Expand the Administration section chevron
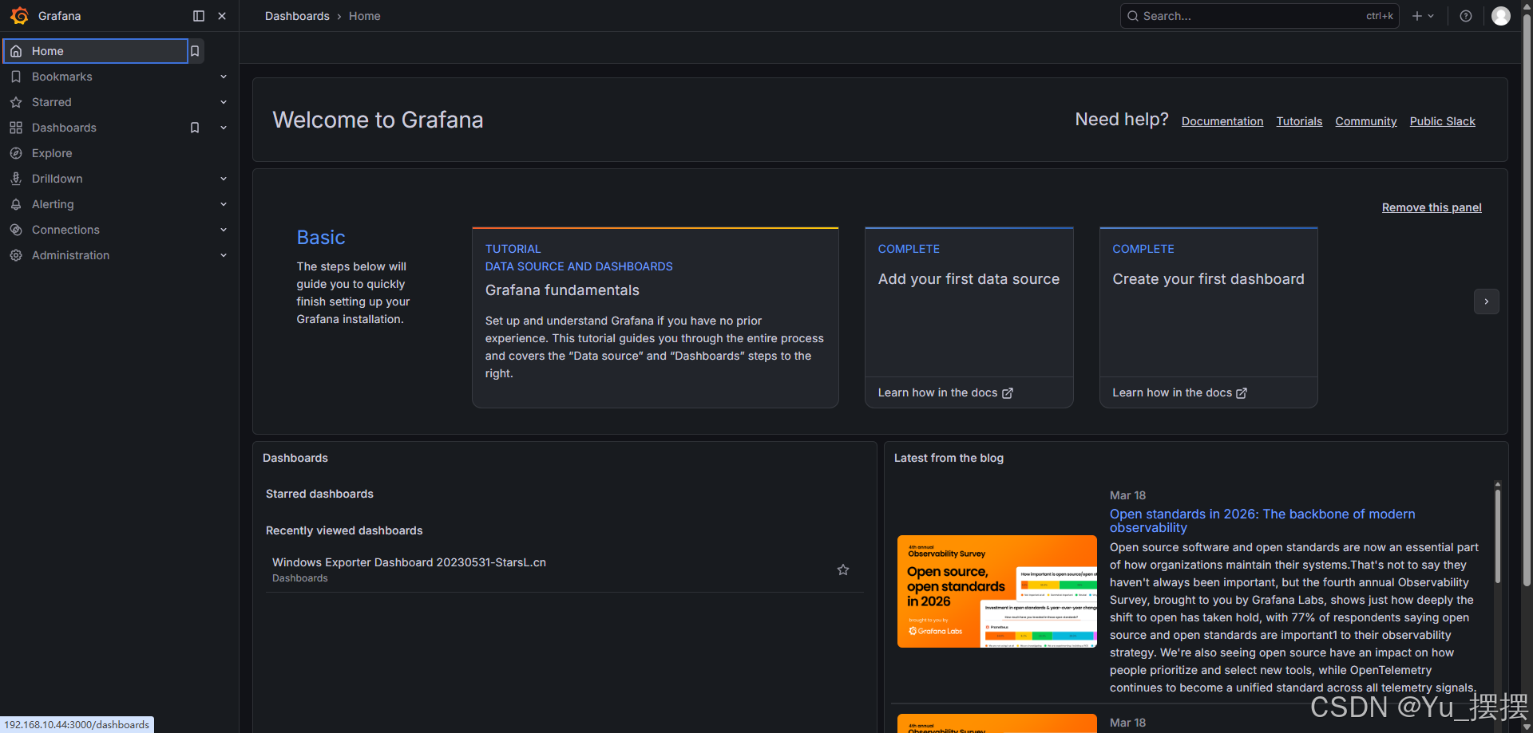 (224, 255)
